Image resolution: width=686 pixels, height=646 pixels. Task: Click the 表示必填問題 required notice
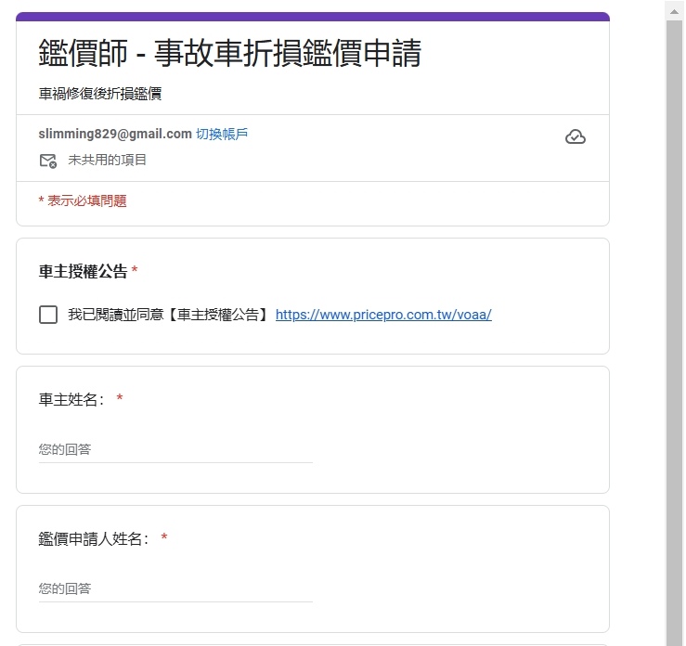point(83,201)
